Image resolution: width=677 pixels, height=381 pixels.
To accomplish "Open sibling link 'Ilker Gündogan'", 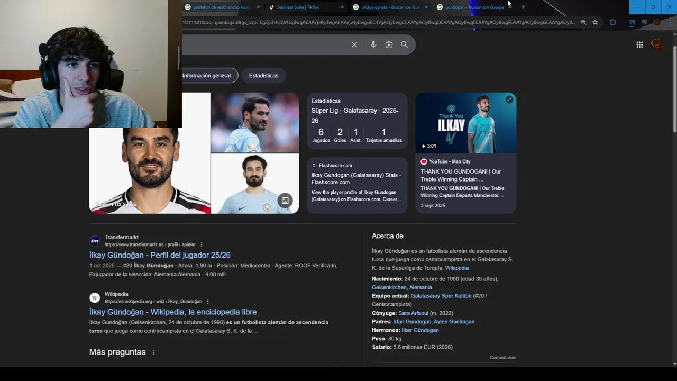I will (x=420, y=330).
